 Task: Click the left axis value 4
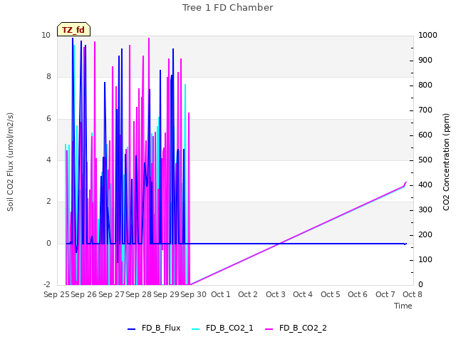click(48, 160)
